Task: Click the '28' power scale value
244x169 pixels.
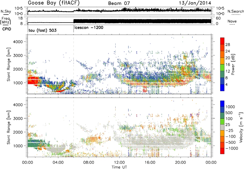Action: [x=228, y=45]
